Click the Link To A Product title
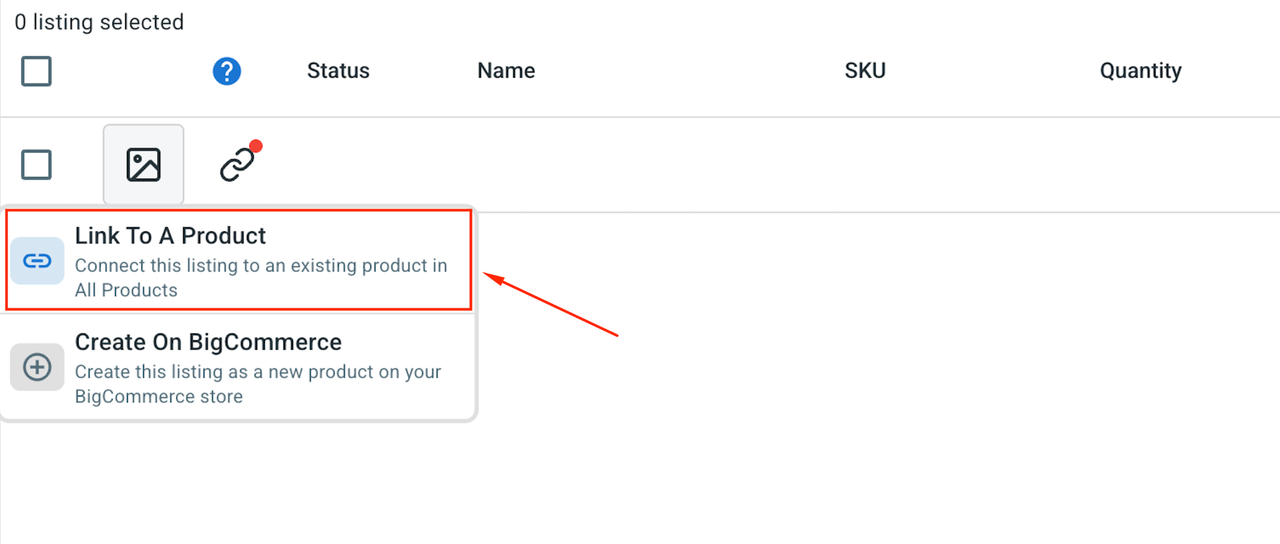This screenshot has height=544, width=1280. point(171,235)
